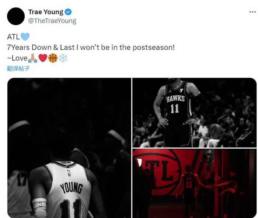This screenshot has height=218, width=258.
Task: Open the red ATL tunnel photo
Action: coord(195,183)
